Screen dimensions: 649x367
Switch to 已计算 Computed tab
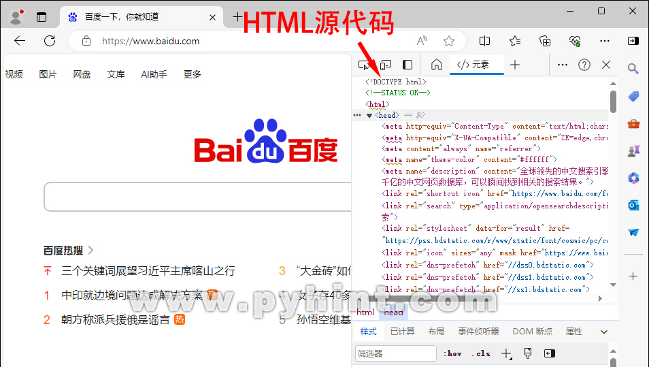coord(402,332)
